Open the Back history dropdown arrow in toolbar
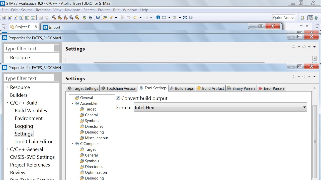This screenshot has width=321, height=180. point(140,17)
